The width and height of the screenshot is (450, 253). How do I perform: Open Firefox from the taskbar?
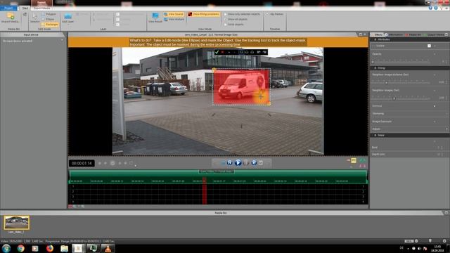tap(50, 248)
